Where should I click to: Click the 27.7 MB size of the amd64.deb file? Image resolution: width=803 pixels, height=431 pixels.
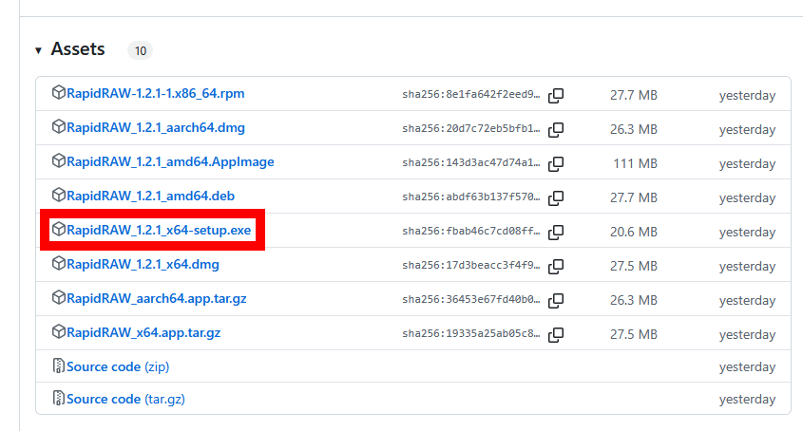634,198
